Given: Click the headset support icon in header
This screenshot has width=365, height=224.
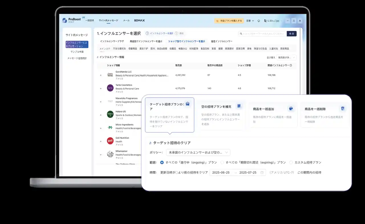Looking at the screenshot, I should (259, 21).
